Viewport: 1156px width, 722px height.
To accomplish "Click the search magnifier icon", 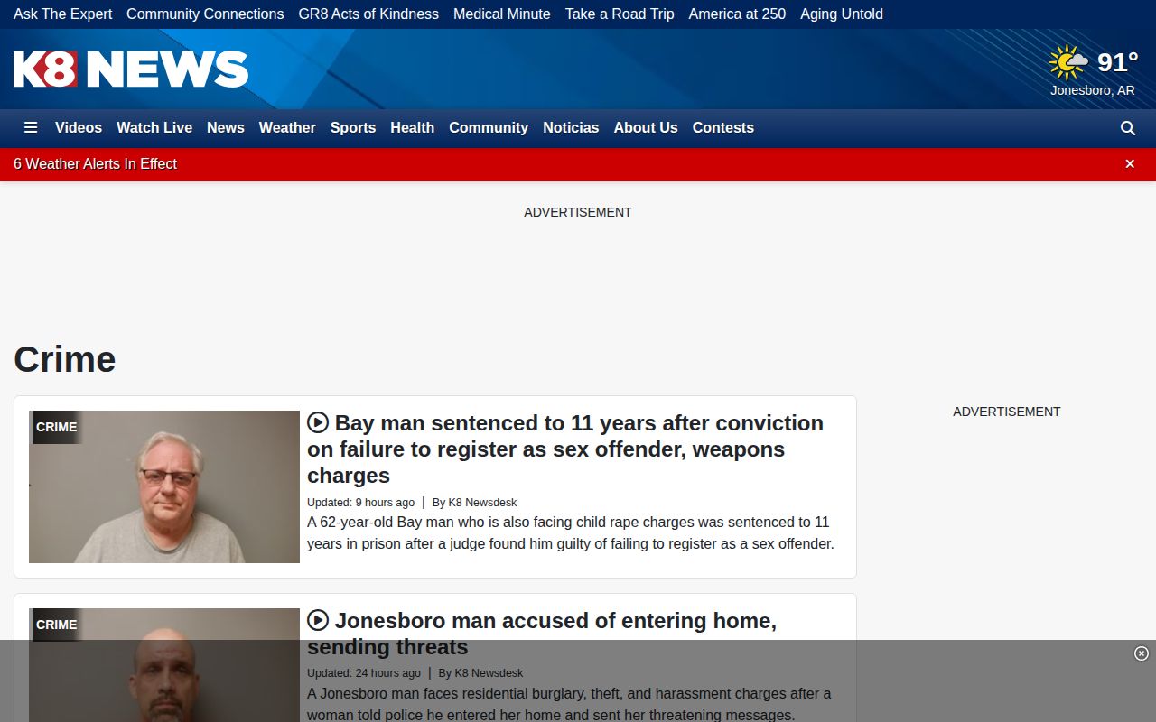I will coord(1128,128).
